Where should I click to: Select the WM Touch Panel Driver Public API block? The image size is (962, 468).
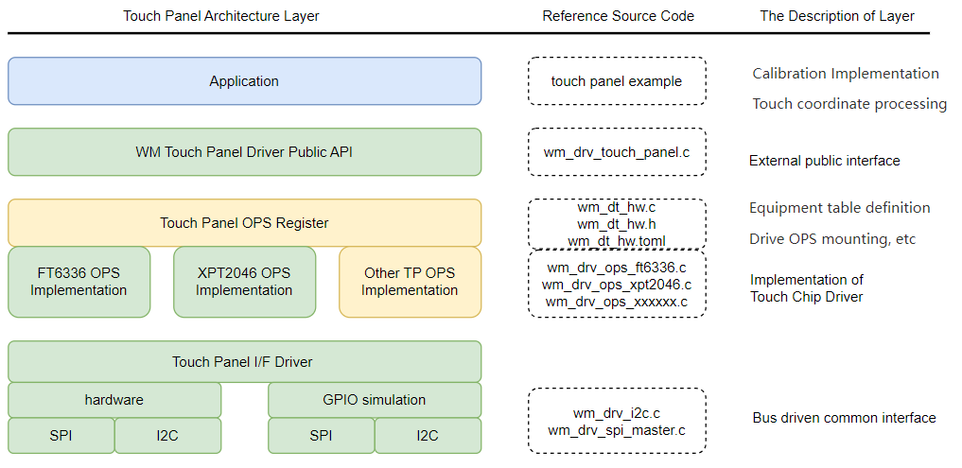(x=244, y=152)
